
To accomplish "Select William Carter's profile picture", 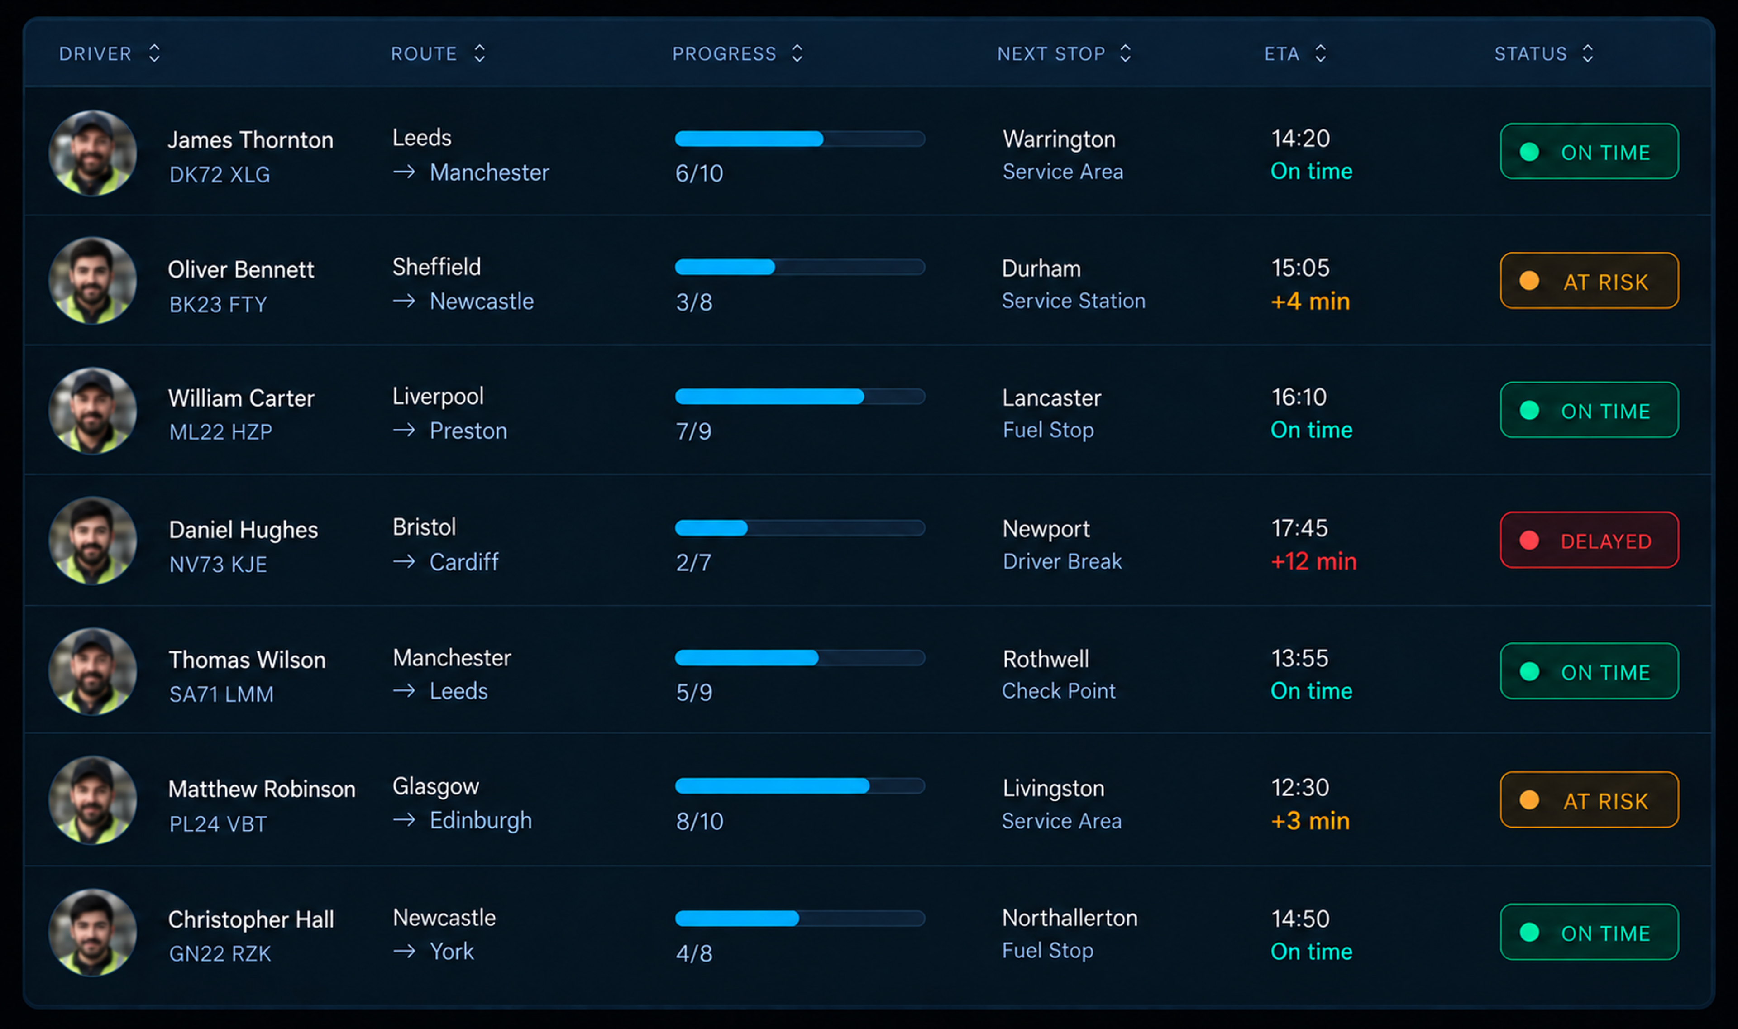I will click(x=92, y=411).
